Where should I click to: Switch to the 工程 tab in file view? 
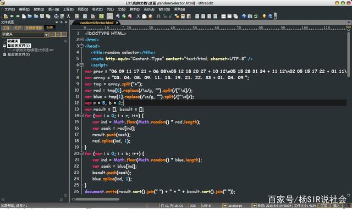[x=6, y=28]
